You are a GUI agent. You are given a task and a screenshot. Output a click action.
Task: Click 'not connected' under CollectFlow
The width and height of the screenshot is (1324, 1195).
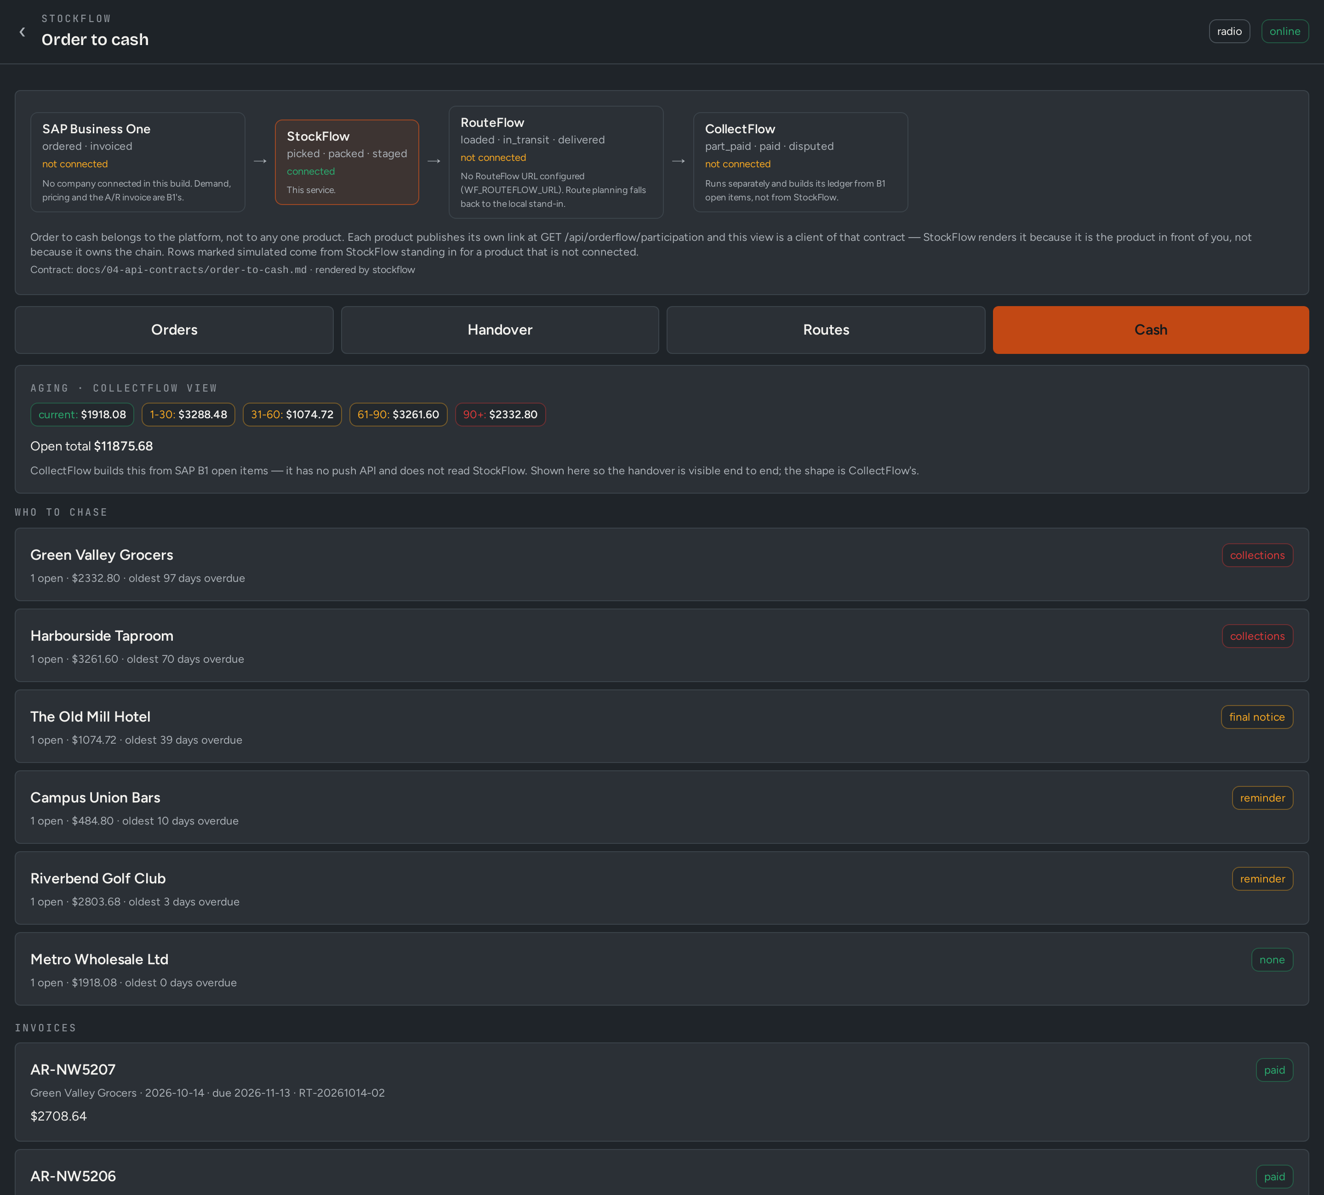click(737, 164)
